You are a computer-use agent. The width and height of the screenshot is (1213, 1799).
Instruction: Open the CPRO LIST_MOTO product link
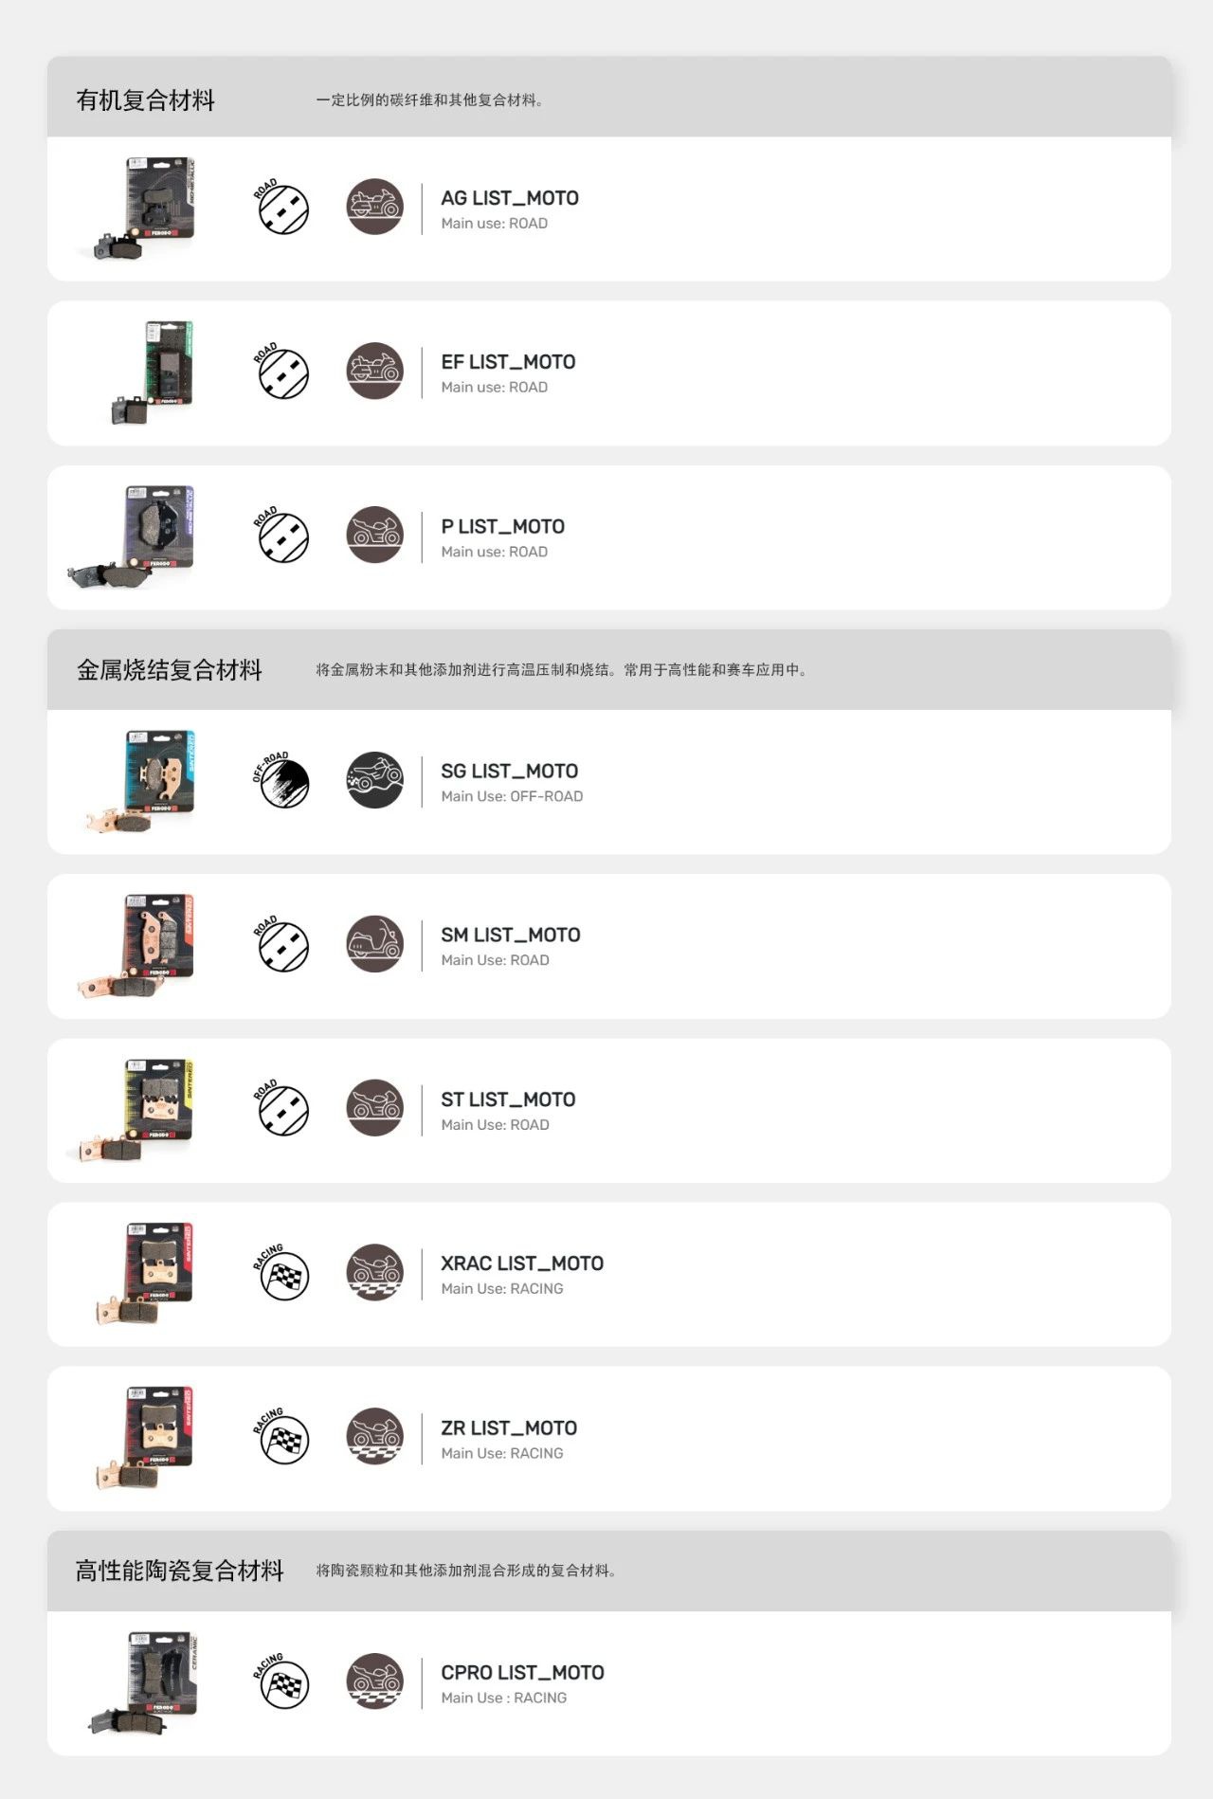point(522,1673)
